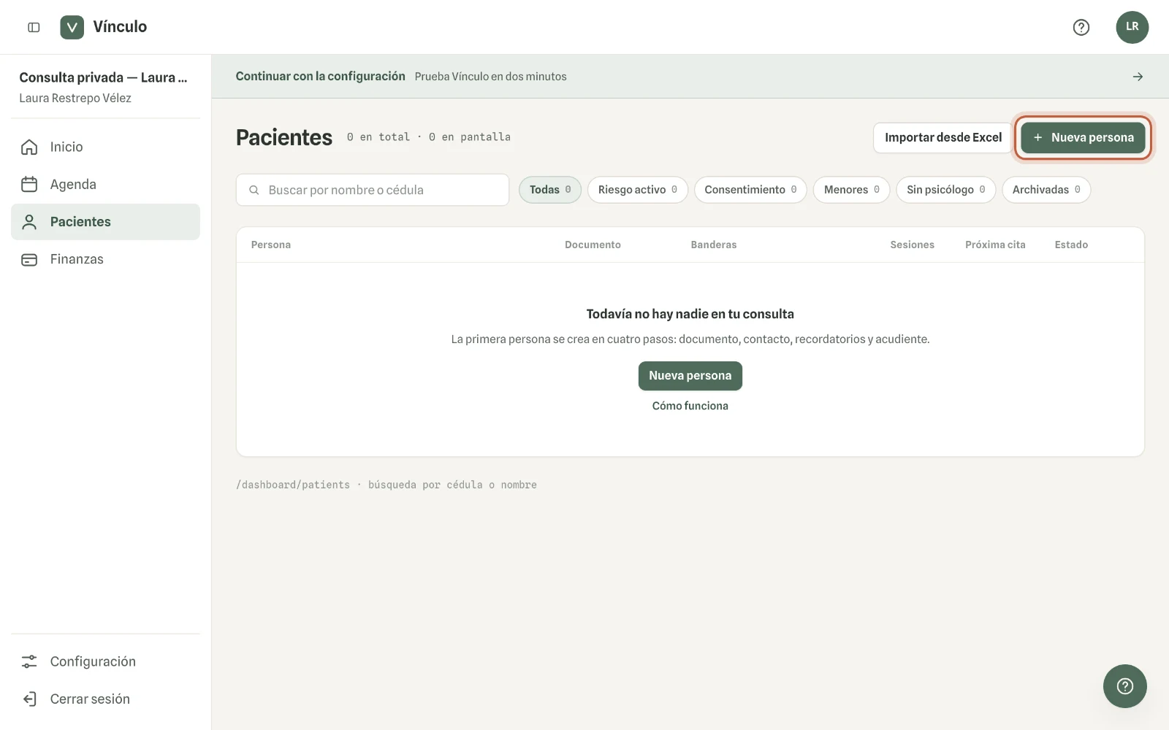Open the LR user avatar menu
The height and width of the screenshot is (730, 1169).
coord(1132,27)
